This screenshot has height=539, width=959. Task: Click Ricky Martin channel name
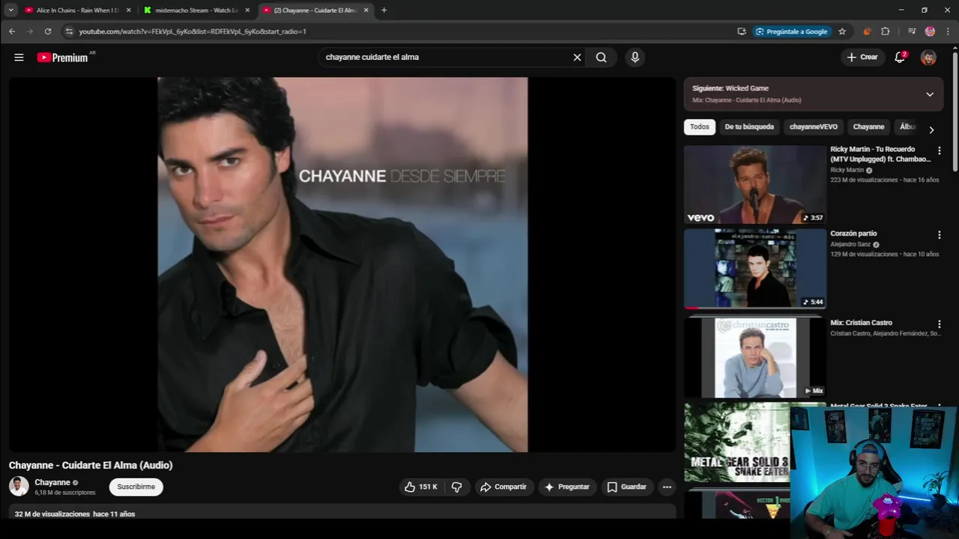(847, 170)
